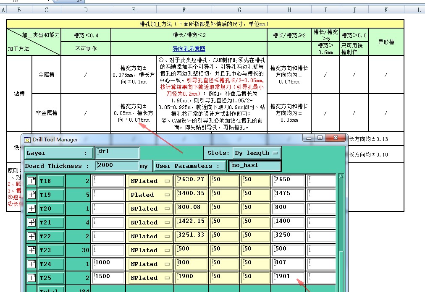Click the T23 tool button

pyautogui.click(x=51, y=250)
